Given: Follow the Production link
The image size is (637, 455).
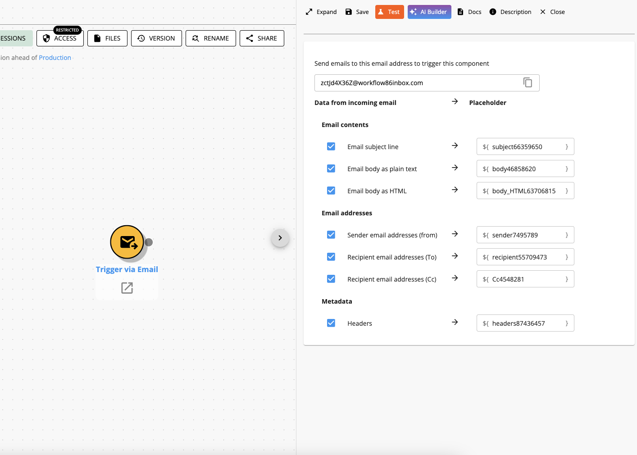Looking at the screenshot, I should (55, 58).
